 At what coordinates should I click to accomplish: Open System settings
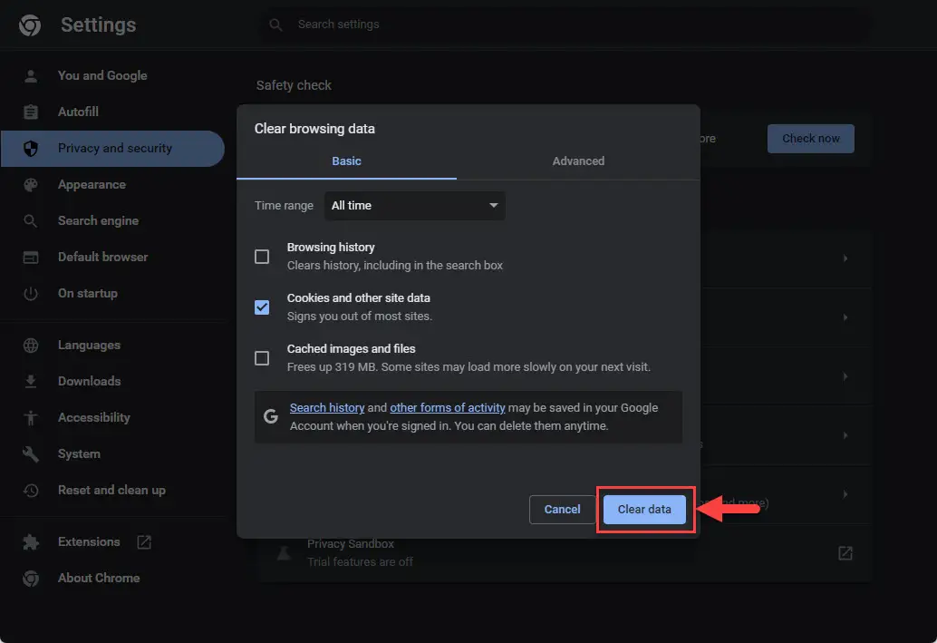pyautogui.click(x=79, y=454)
